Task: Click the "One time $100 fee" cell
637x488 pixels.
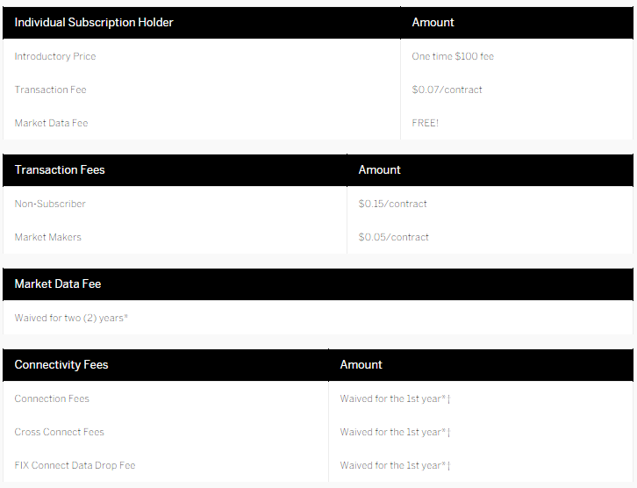Action: pos(453,56)
